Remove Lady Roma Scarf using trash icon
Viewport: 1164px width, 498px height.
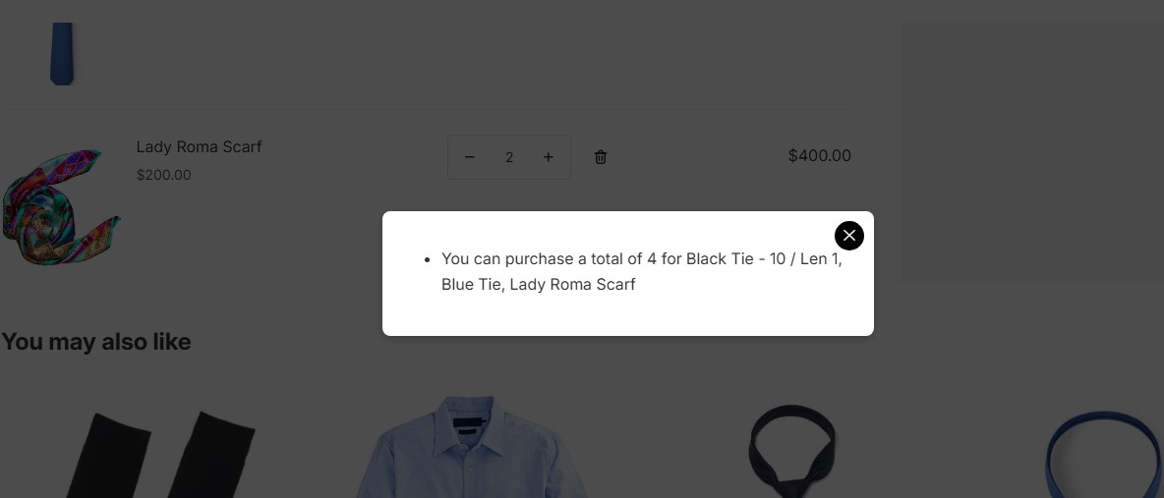601,157
